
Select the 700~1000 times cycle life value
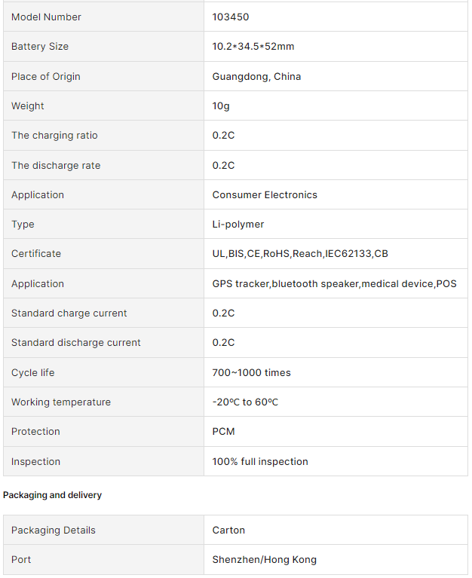pos(251,373)
